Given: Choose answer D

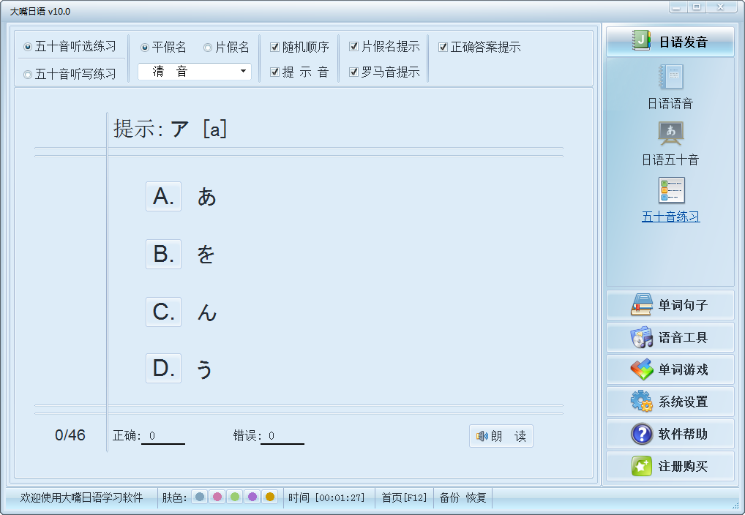Looking at the screenshot, I should click(x=163, y=368).
